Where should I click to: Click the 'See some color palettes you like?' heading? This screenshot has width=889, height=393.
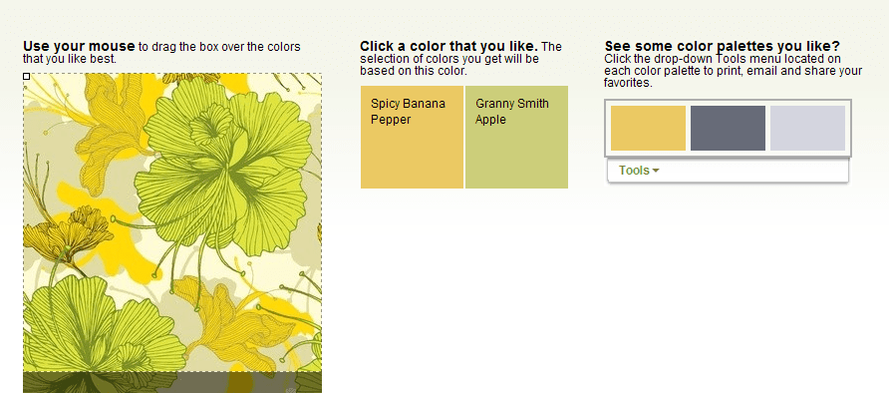click(723, 46)
